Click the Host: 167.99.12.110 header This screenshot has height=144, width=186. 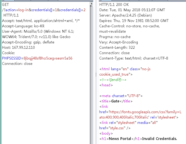pyautogui.click(x=18, y=48)
